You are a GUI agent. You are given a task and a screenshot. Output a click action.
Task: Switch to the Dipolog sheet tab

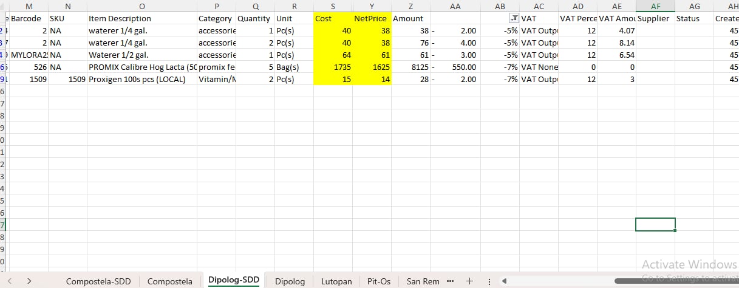[x=290, y=281]
